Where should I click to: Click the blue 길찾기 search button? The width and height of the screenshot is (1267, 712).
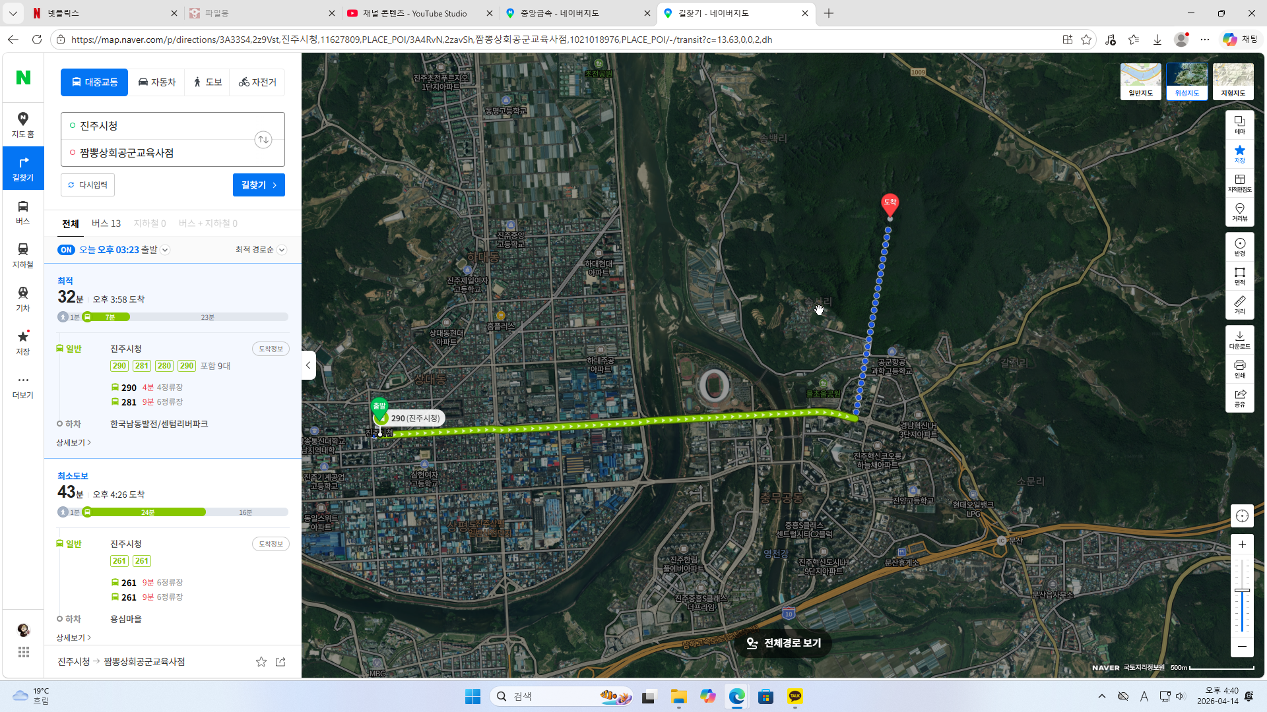[259, 185]
